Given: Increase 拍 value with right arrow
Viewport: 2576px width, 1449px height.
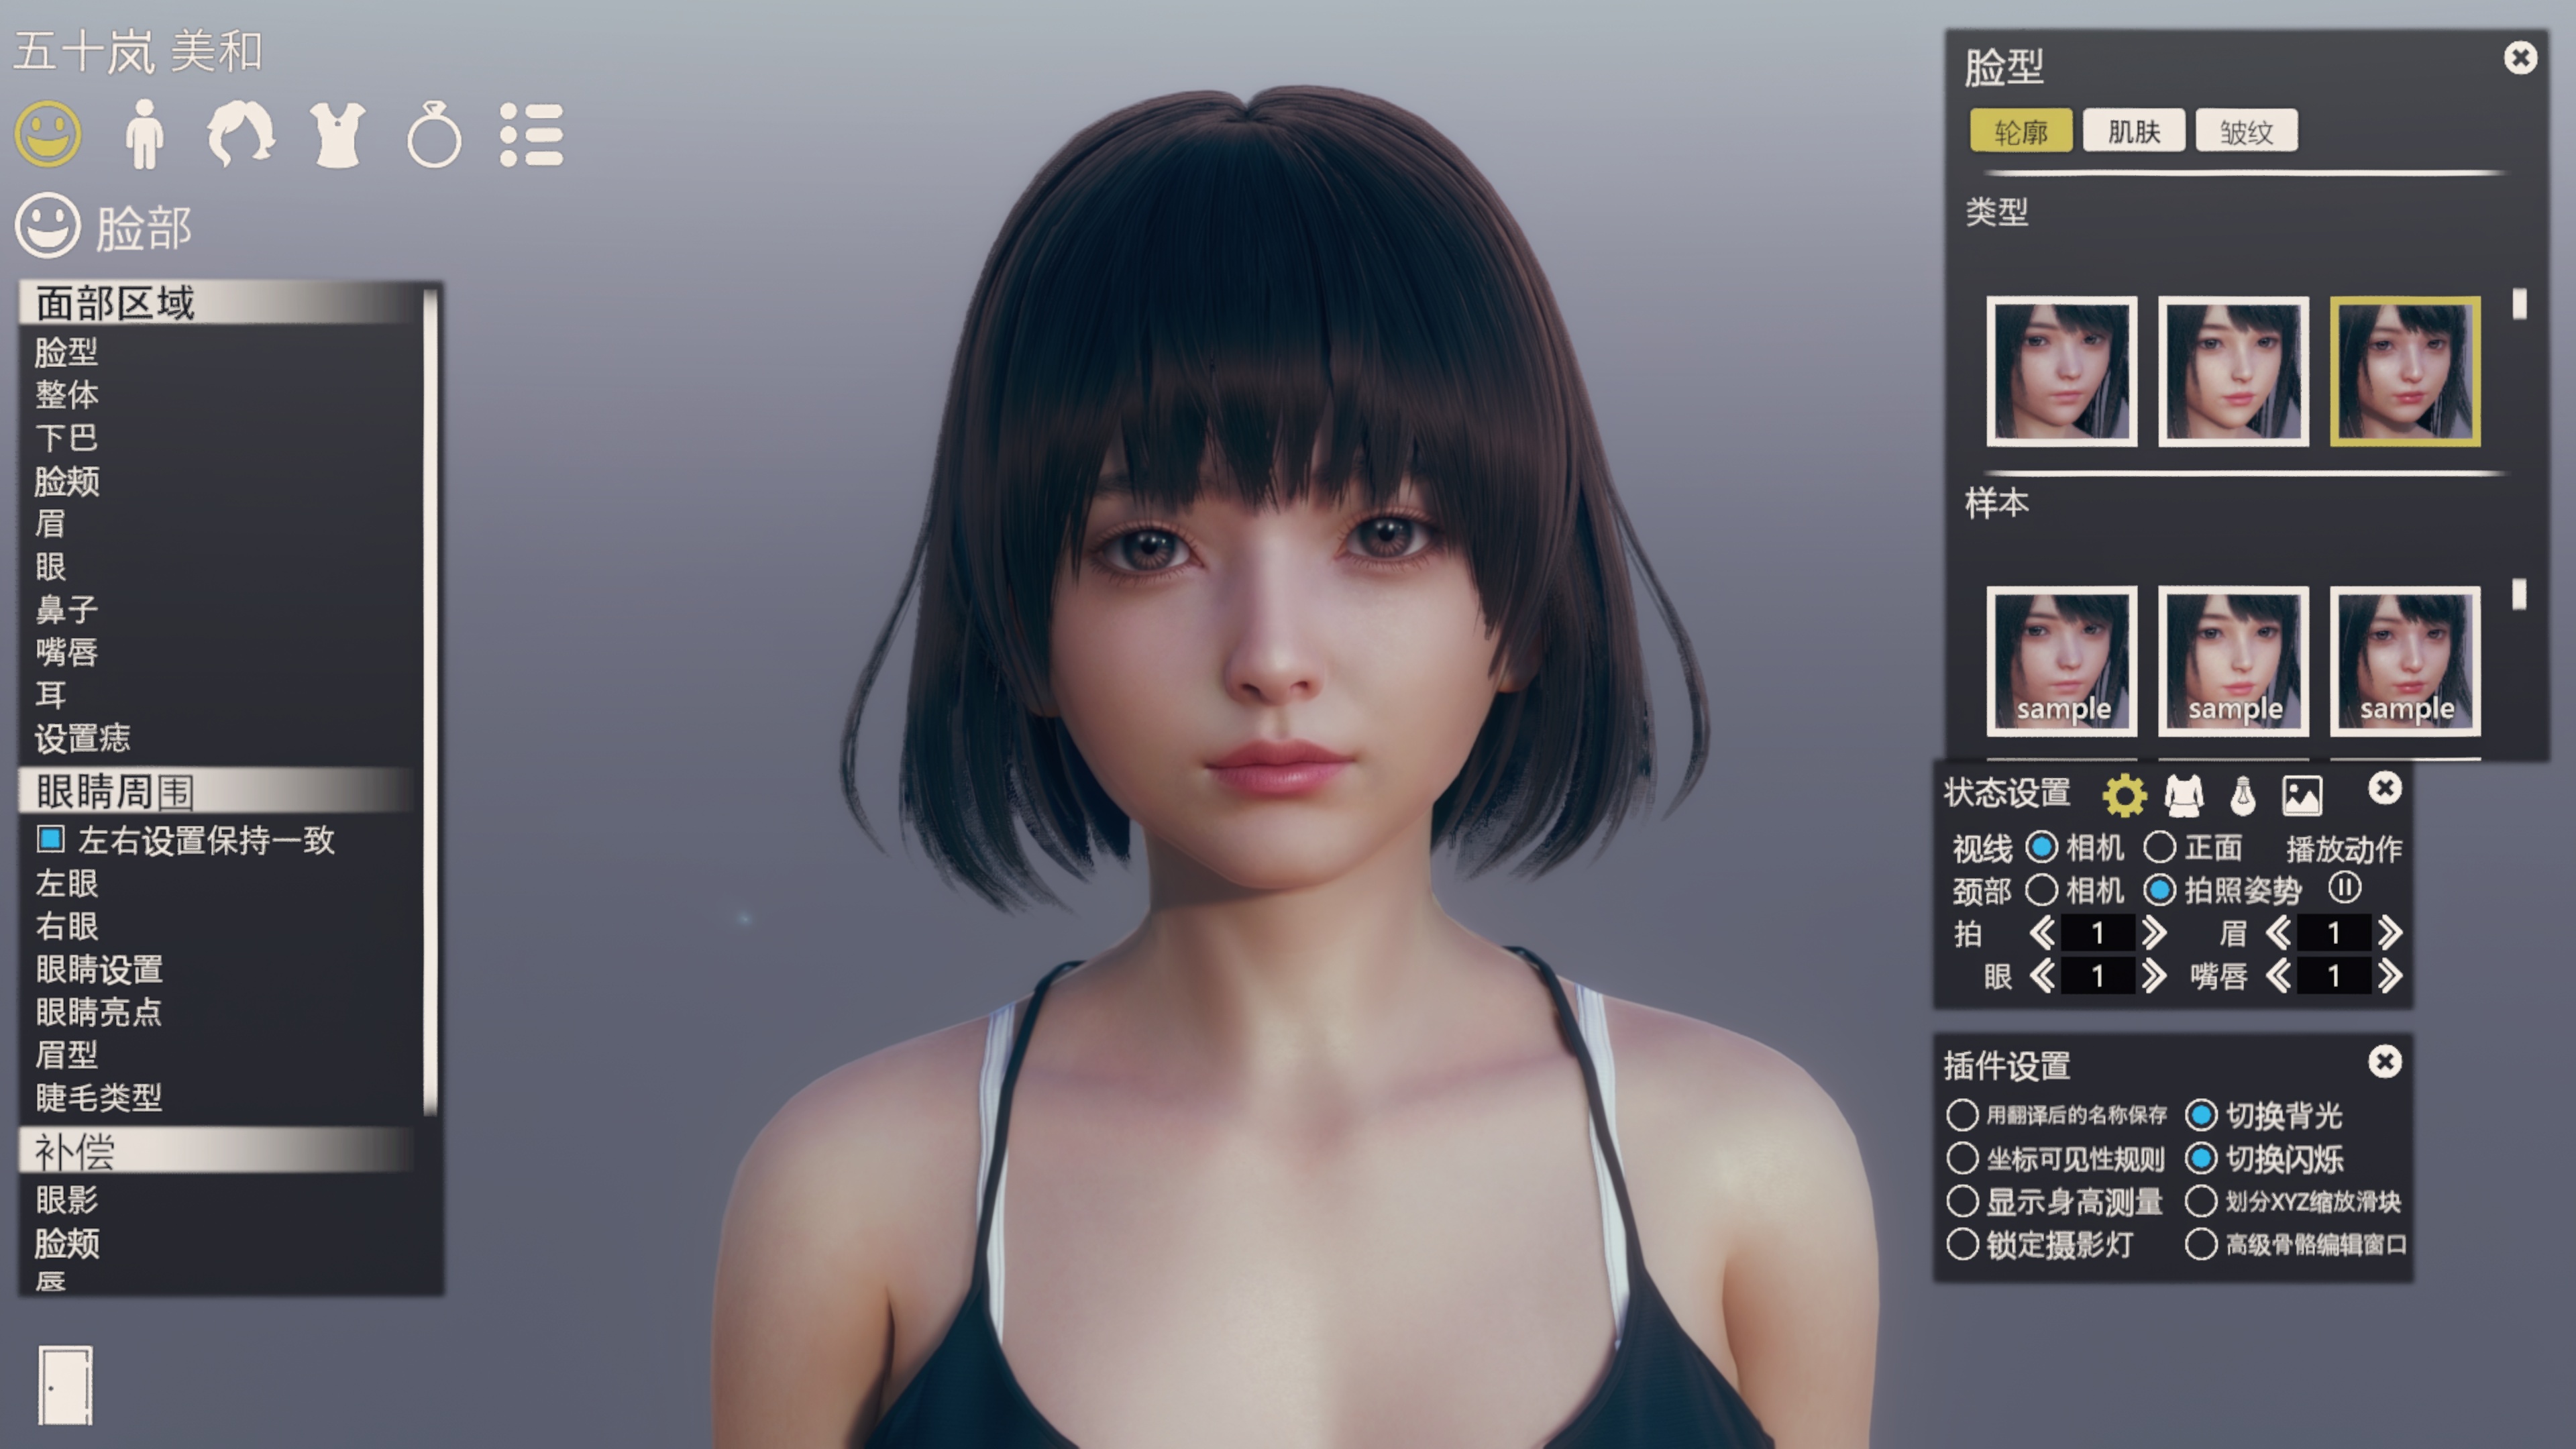Looking at the screenshot, I should click(2154, 933).
